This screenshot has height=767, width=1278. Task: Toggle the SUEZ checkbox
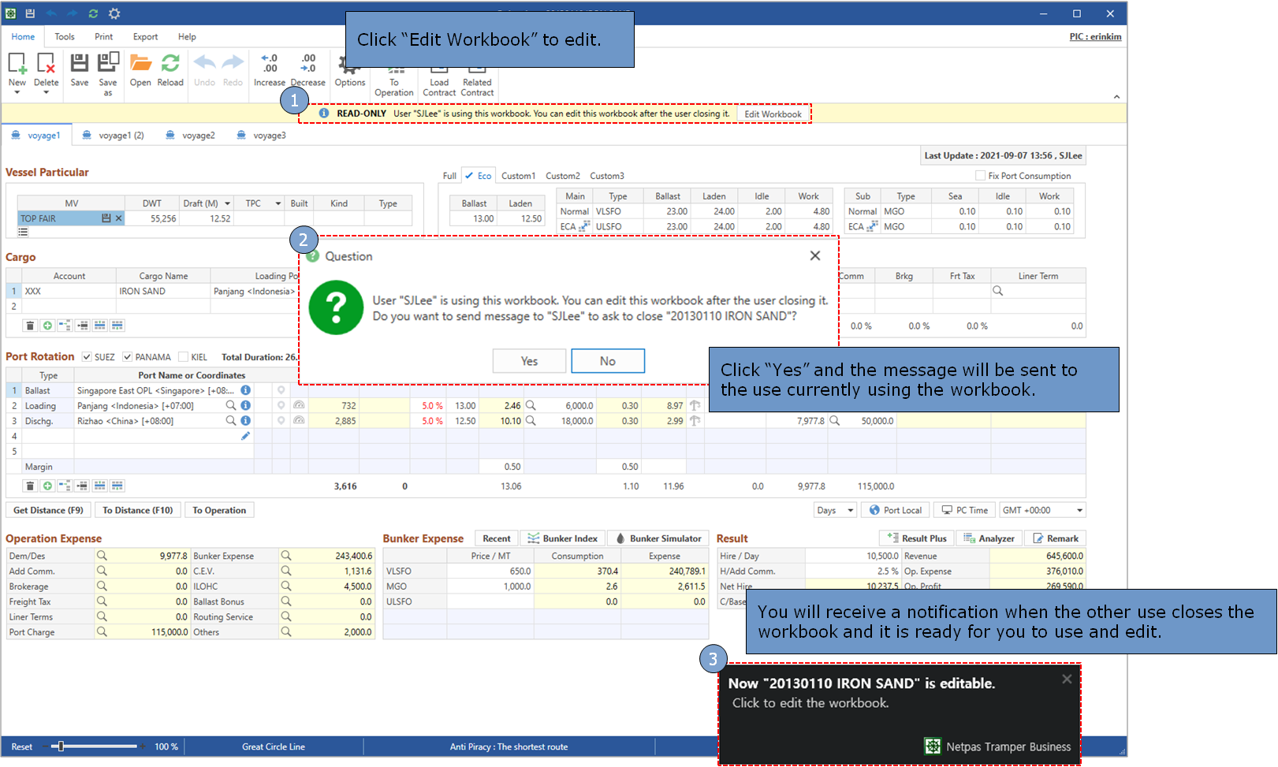click(87, 357)
